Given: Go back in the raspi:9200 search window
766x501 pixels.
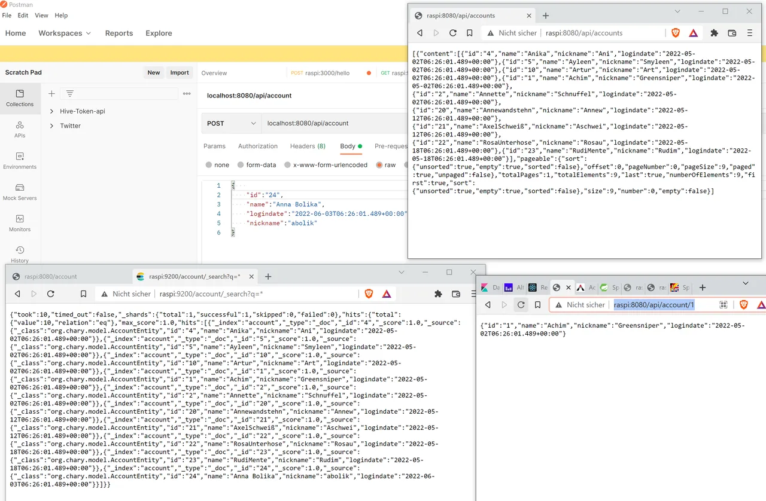Looking at the screenshot, I should (x=17, y=294).
